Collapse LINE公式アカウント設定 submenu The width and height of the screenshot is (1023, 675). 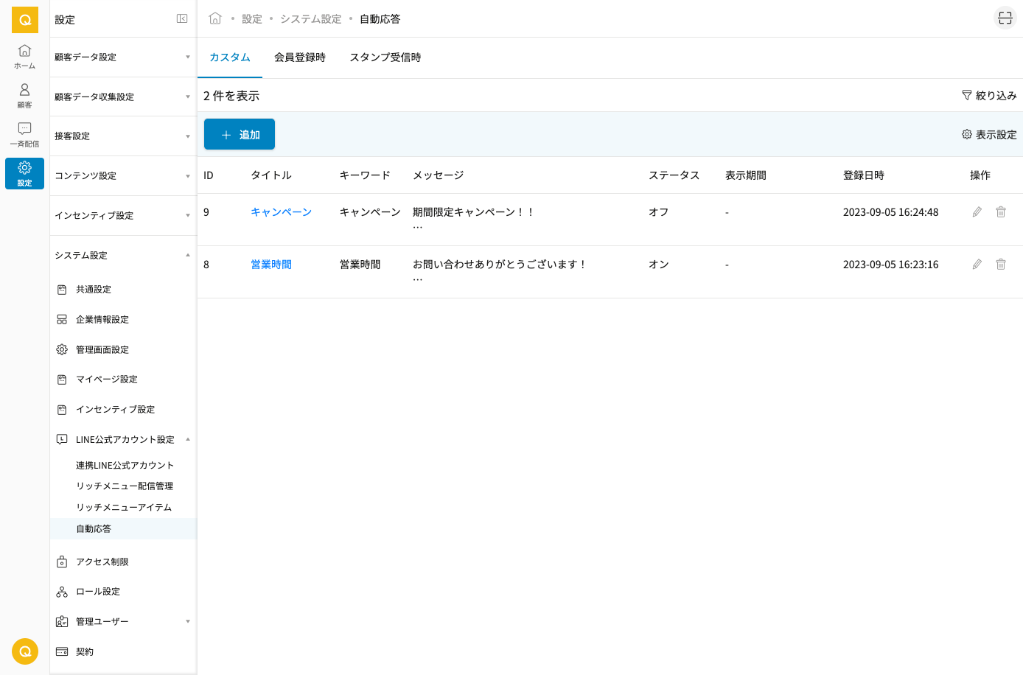[x=188, y=440]
